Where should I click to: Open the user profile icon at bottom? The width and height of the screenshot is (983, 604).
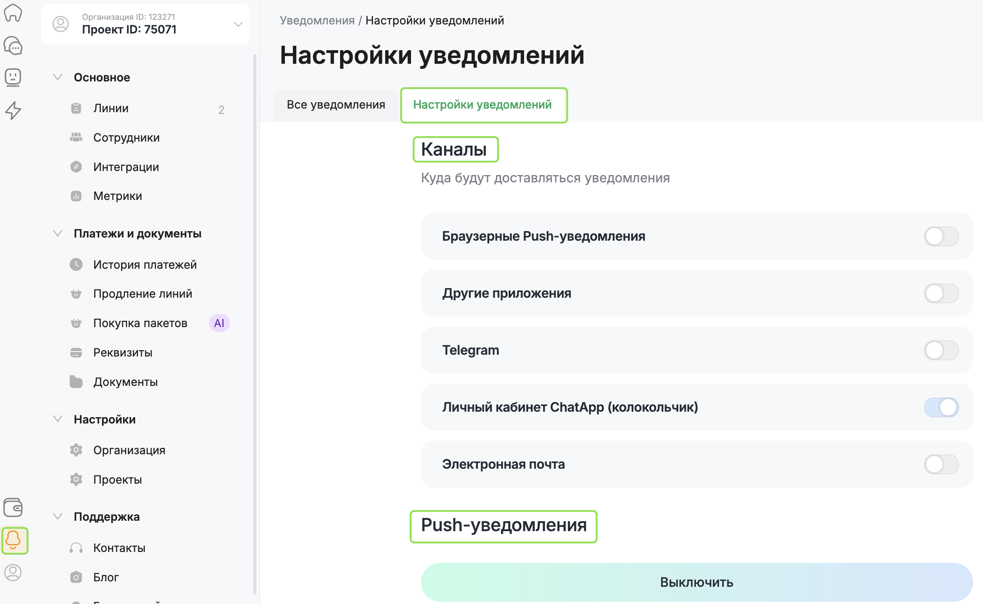point(13,572)
